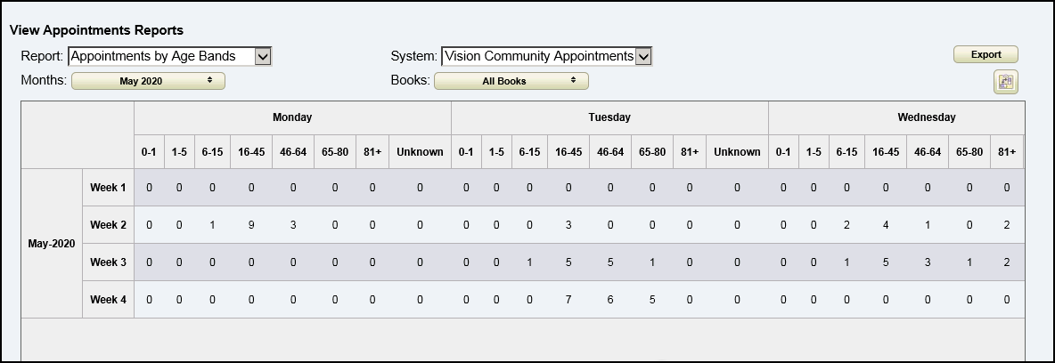This screenshot has width=1055, height=363.
Task: Select the May-2020 month row header
Action: coord(52,243)
